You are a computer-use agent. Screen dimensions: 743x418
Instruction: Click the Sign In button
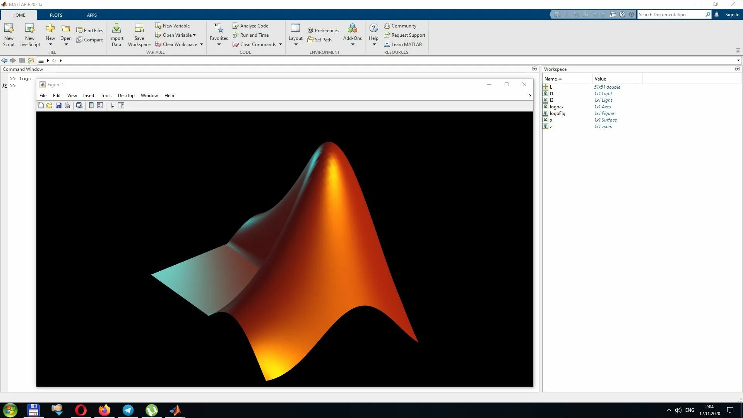tap(732, 15)
